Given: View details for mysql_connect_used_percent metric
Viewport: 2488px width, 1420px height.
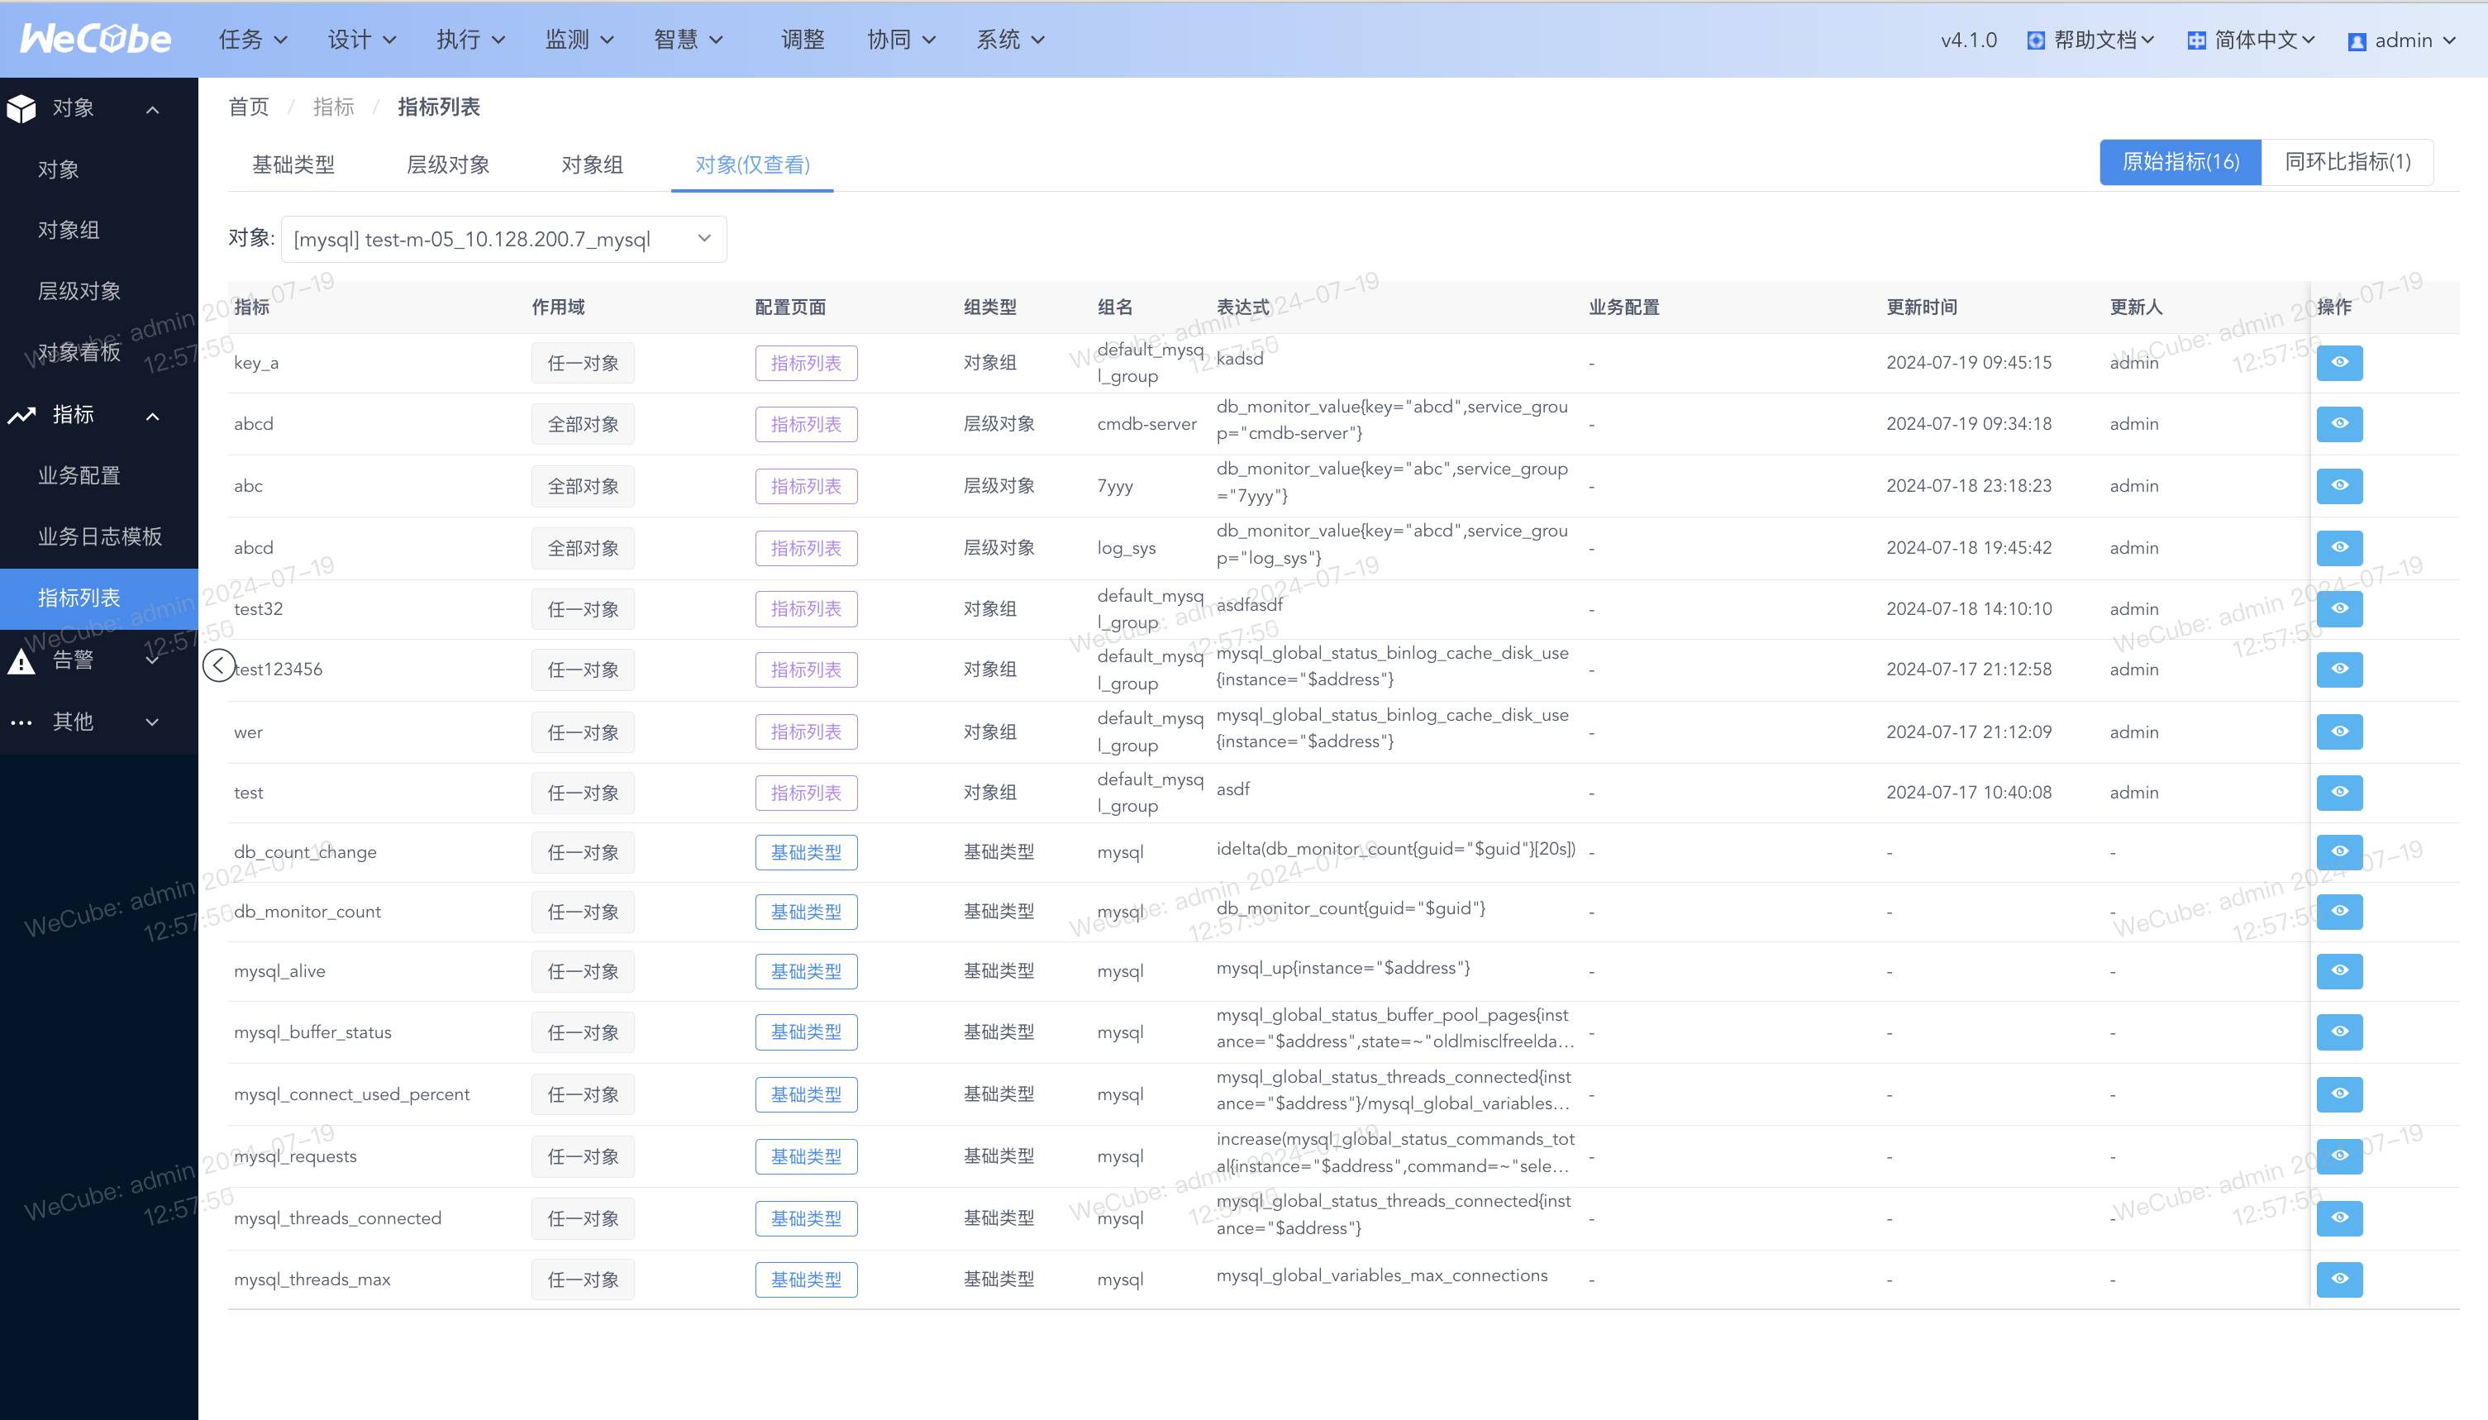Looking at the screenshot, I should [x=2338, y=1094].
